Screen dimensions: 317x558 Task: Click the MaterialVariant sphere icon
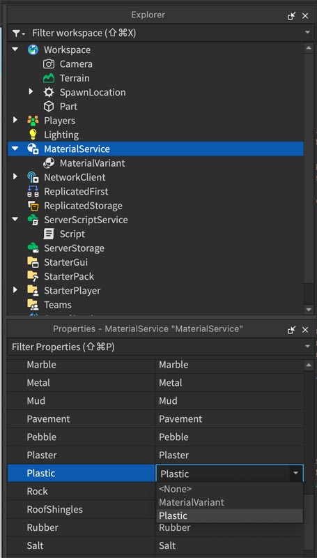click(49, 163)
